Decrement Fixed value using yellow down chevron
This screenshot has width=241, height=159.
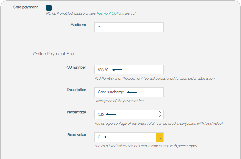160,139
